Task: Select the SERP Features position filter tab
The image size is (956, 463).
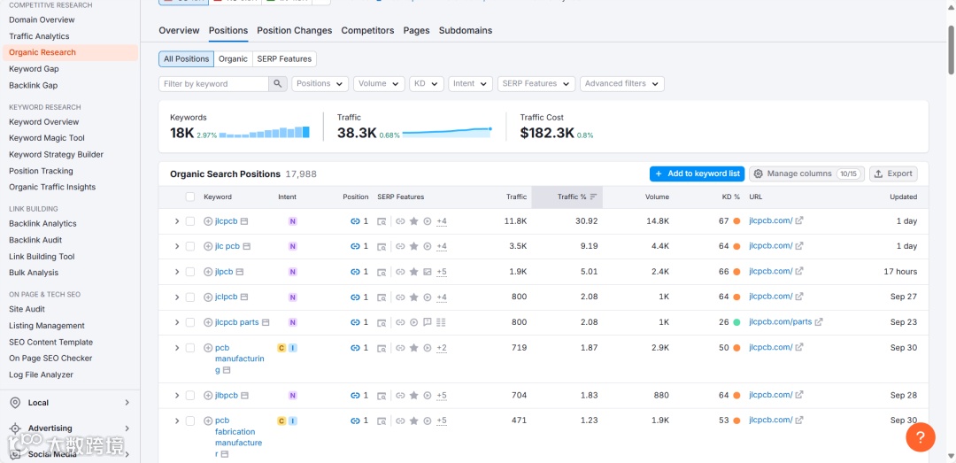Action: pos(284,59)
